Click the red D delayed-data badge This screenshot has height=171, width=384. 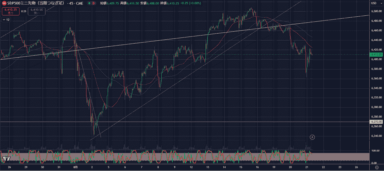click(x=94, y=3)
